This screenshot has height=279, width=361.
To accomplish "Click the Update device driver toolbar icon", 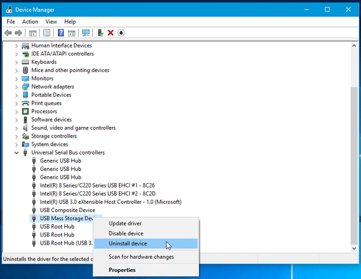I will [100, 32].
